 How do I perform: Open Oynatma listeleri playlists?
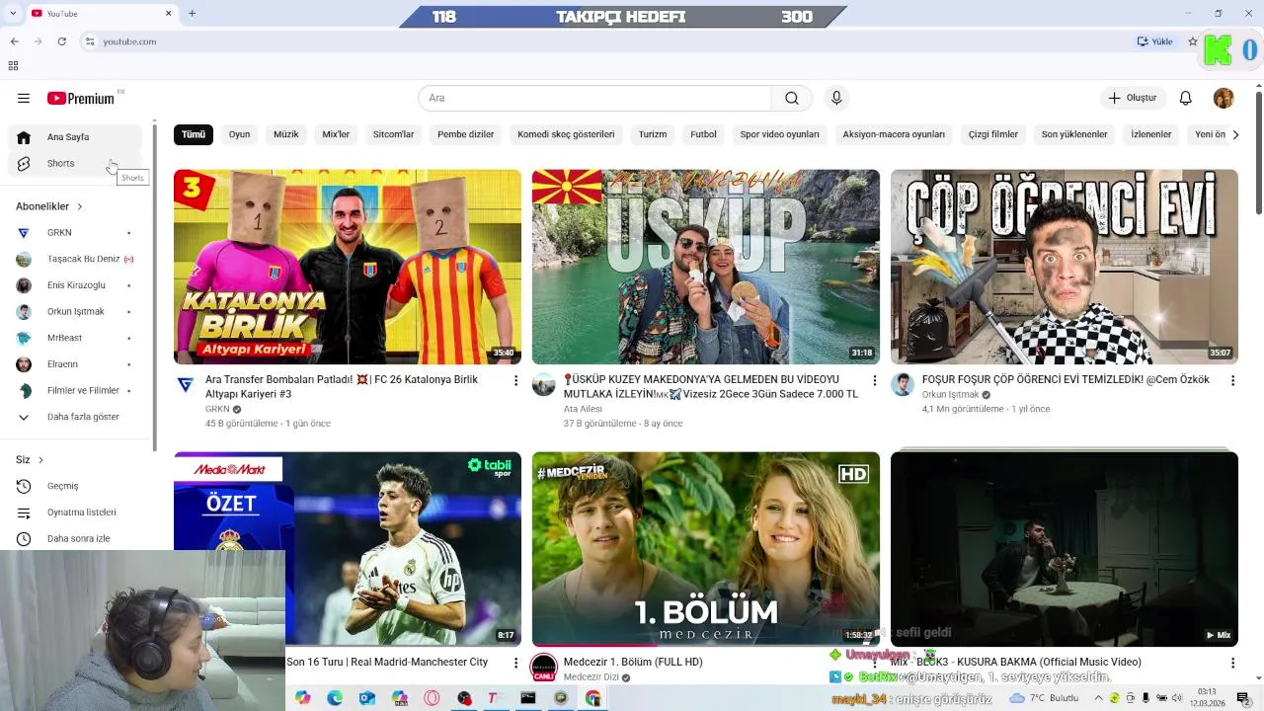[x=74, y=513]
